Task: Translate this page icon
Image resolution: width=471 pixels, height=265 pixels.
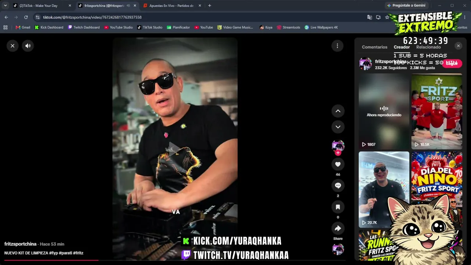Action: coord(369,17)
